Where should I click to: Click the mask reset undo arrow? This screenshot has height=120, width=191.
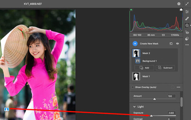171,44
